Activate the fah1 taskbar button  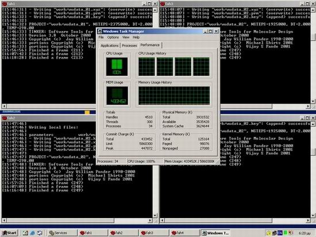point(93,233)
